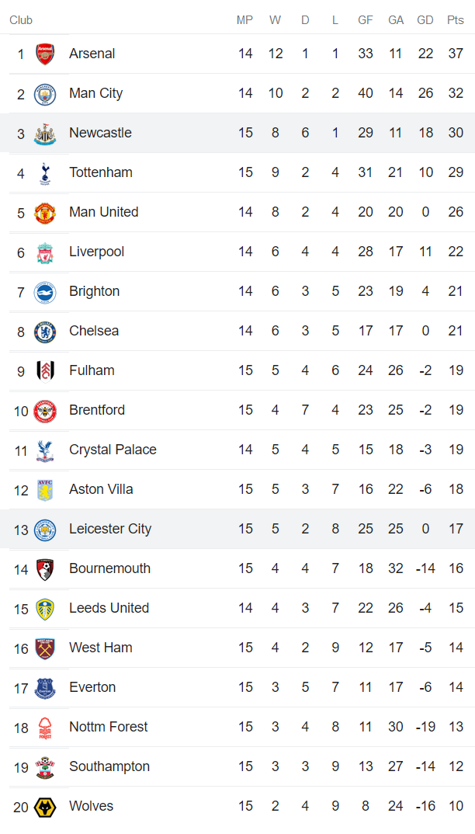Select the Newcastle crest icon
This screenshot has height=834, width=475.
pyautogui.click(x=45, y=133)
